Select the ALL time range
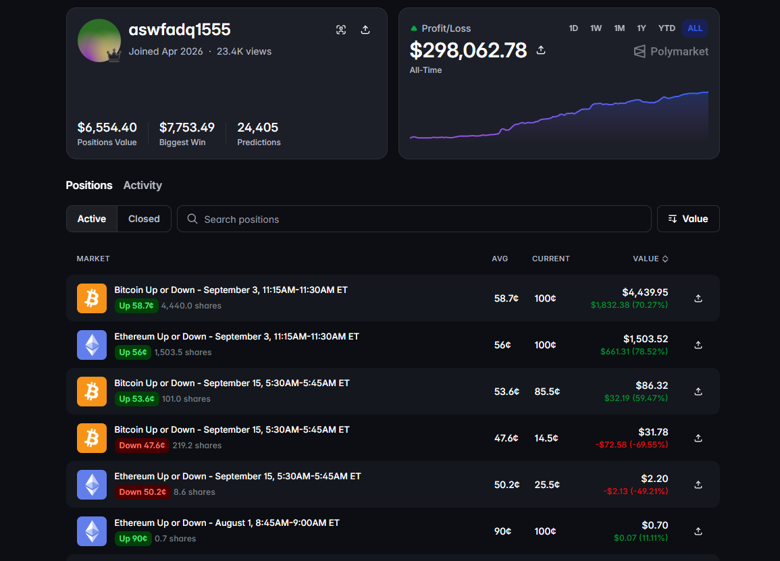 pyautogui.click(x=694, y=28)
